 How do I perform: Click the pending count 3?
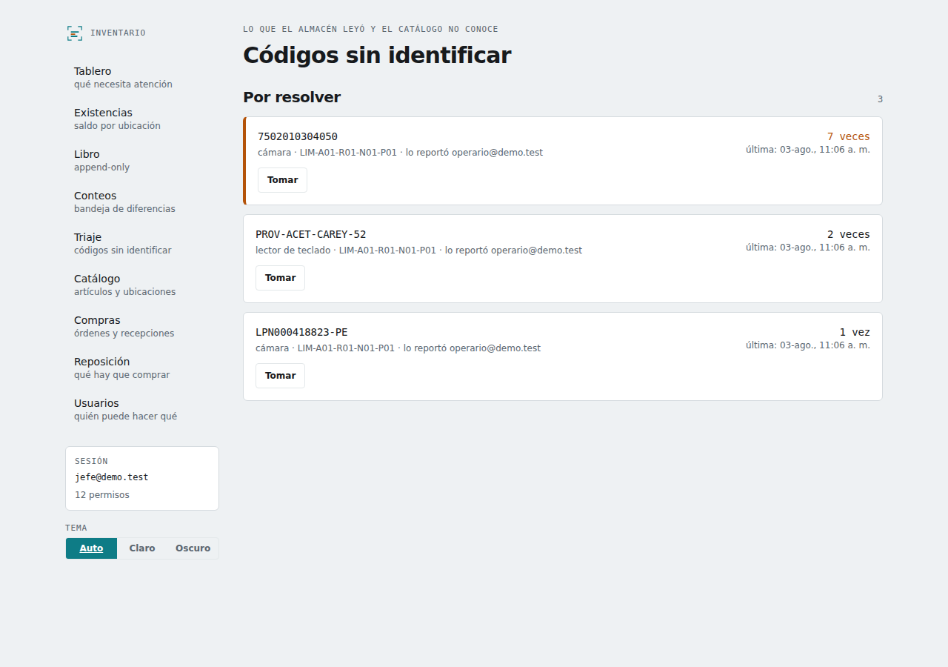tap(880, 99)
